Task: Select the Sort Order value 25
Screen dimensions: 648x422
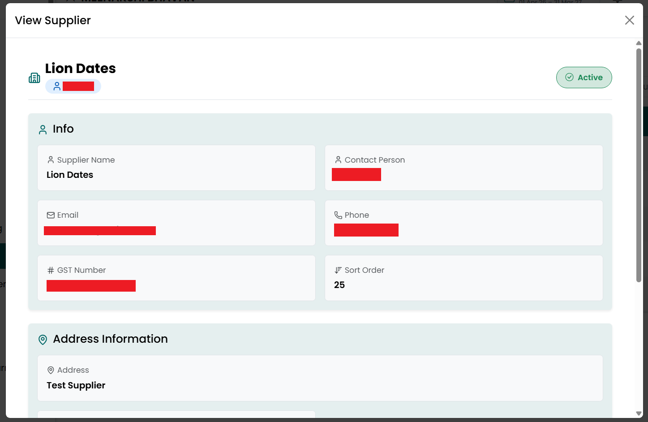Action: pos(339,285)
